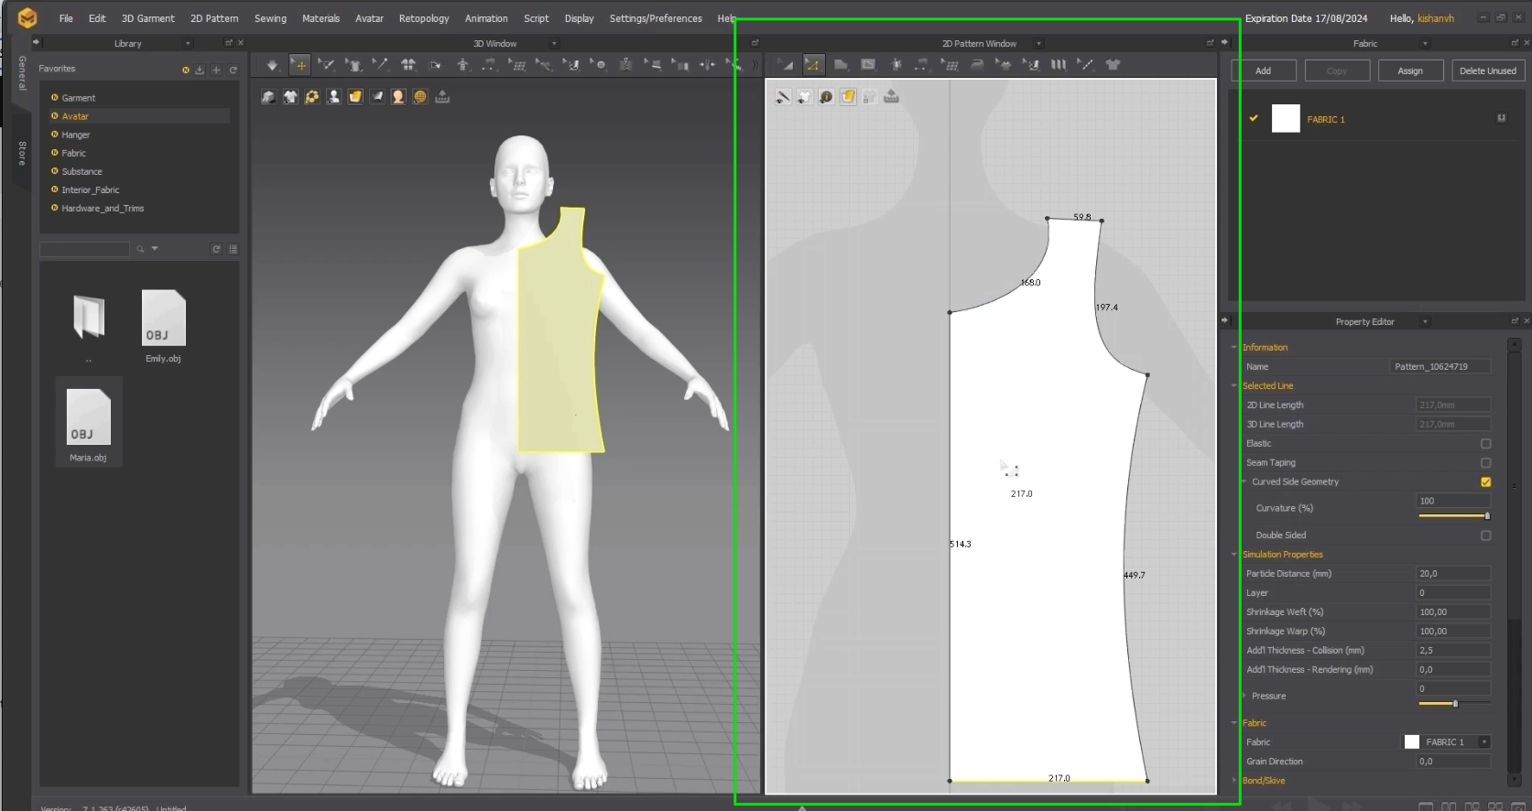Click the Add fabric button
The width and height of the screenshot is (1532, 811).
pos(1263,70)
